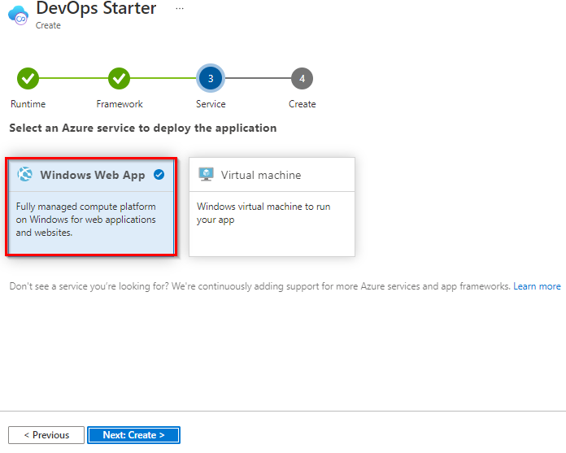The width and height of the screenshot is (566, 453).
Task: Proceed with Next: Create button
Action: 133,435
